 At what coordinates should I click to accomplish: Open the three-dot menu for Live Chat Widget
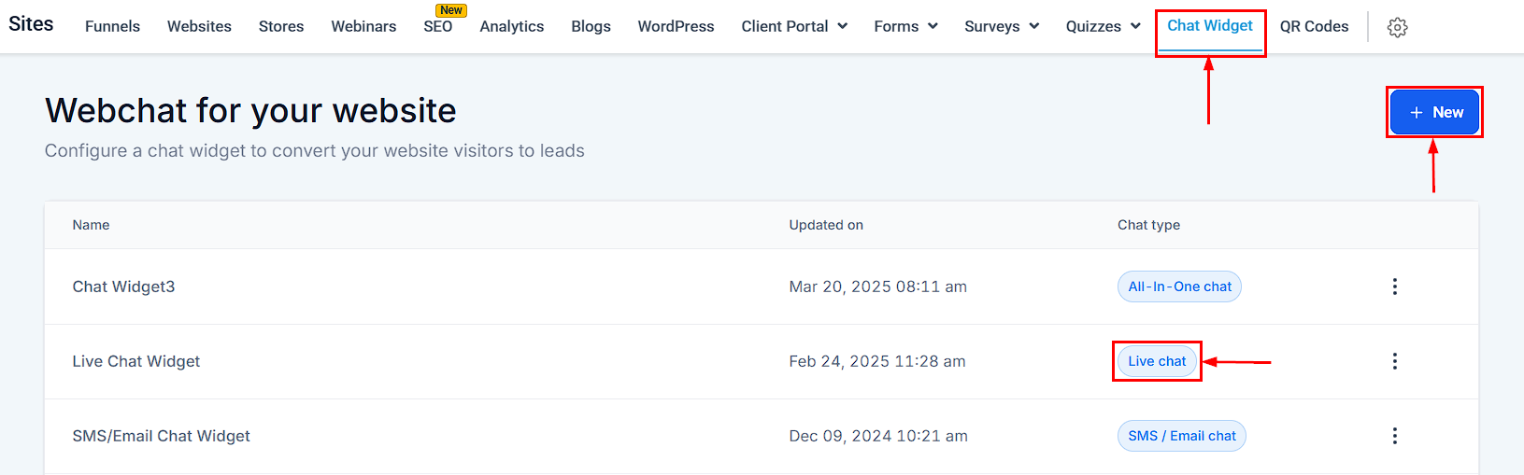pos(1394,361)
